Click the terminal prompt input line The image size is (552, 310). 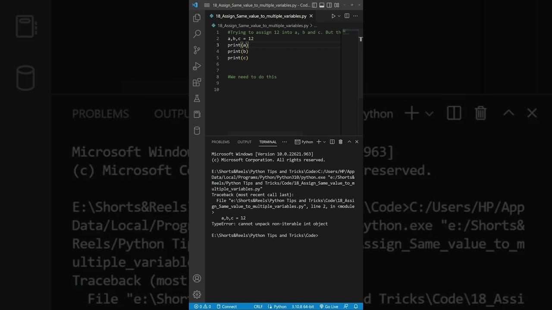[265, 236]
